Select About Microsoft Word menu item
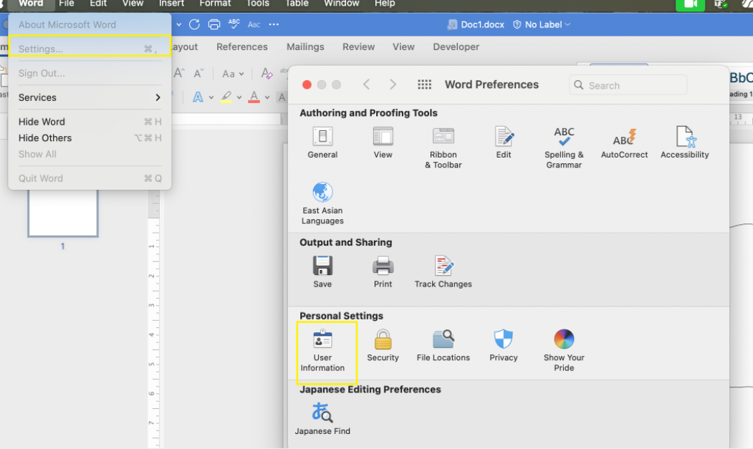Image resolution: width=753 pixels, height=449 pixels. tap(90, 24)
